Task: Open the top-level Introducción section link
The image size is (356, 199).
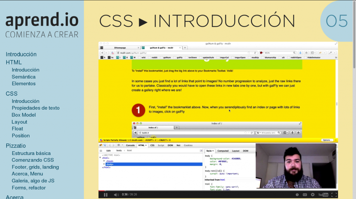Action: (x=21, y=54)
